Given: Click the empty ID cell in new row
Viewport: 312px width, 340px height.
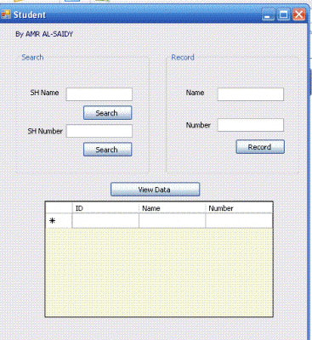Looking at the screenshot, I should click(x=105, y=221).
